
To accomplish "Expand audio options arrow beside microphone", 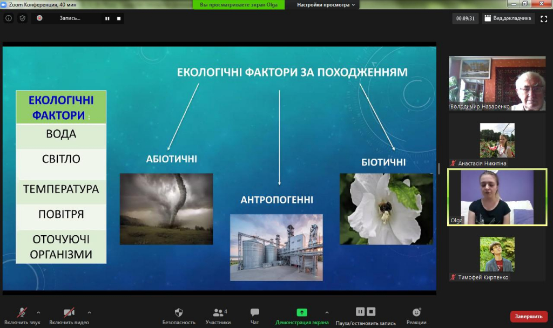I will 38,312.
